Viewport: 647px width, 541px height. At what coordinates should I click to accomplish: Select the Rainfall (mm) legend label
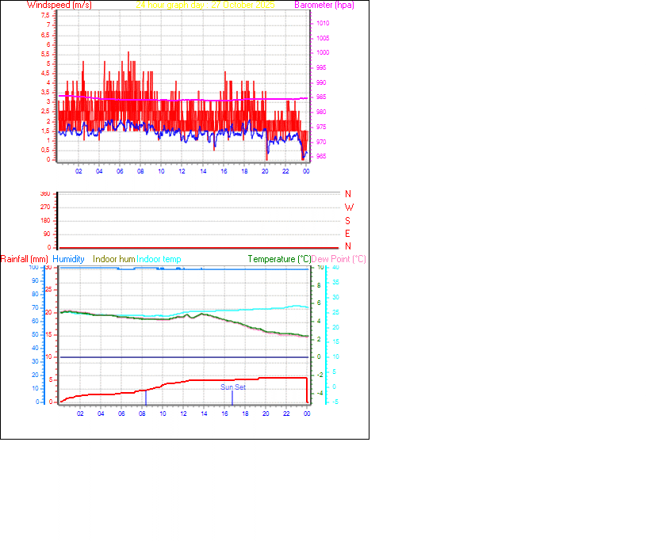pyautogui.click(x=25, y=258)
